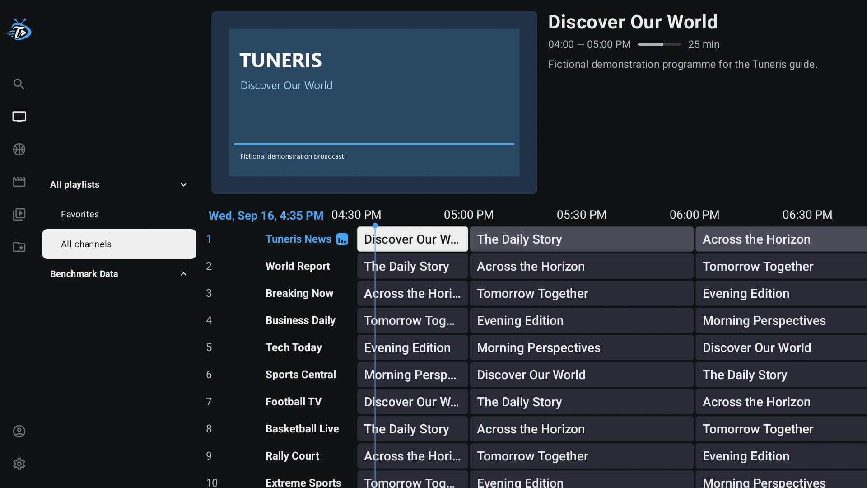
Task: Click the 04:30 PM time header
Action: [356, 215]
